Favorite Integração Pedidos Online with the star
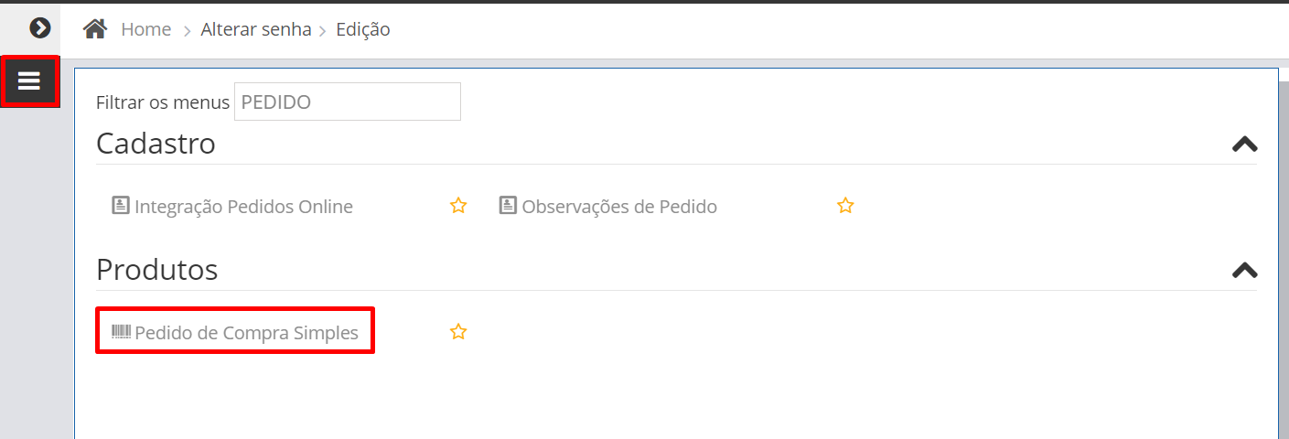The image size is (1289, 439). 458,206
